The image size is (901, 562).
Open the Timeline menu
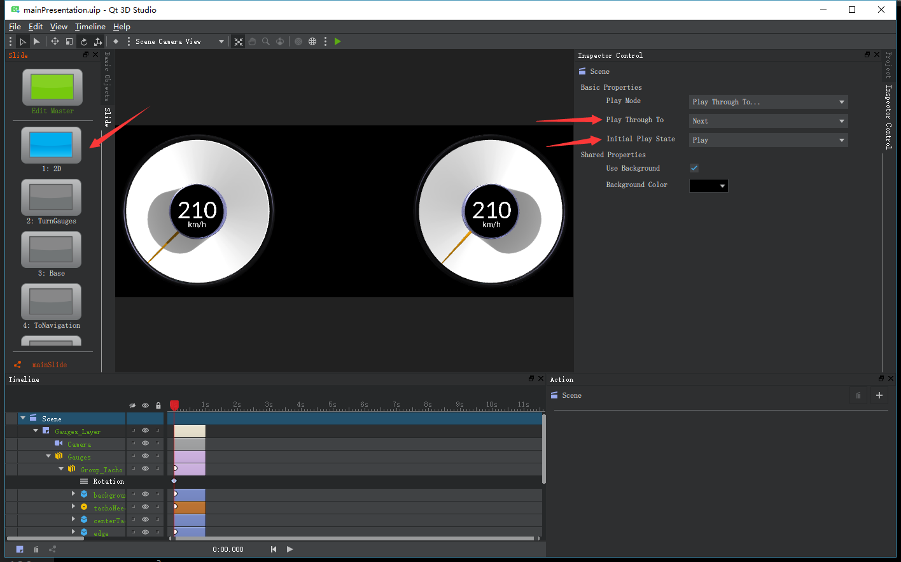pyautogui.click(x=90, y=27)
